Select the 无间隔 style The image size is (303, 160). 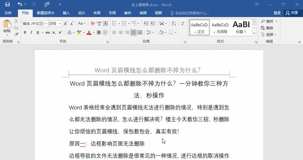pos(220,28)
